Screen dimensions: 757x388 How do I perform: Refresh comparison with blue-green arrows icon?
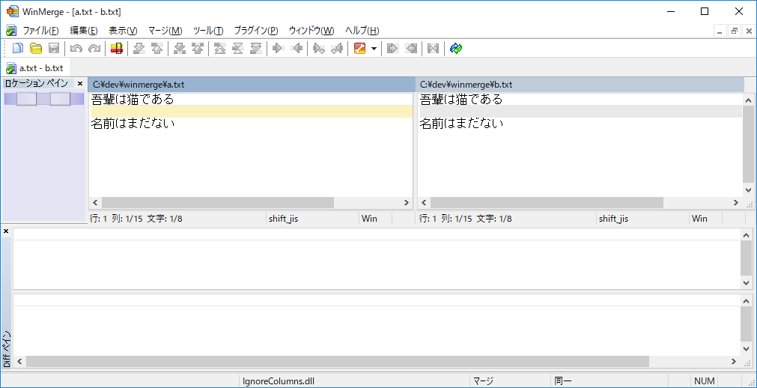coord(456,49)
